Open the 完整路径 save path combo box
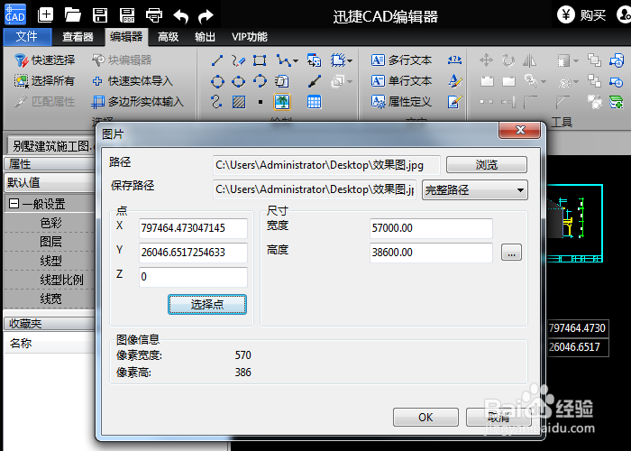Screen dimensions: 631x451 [x=475, y=189]
